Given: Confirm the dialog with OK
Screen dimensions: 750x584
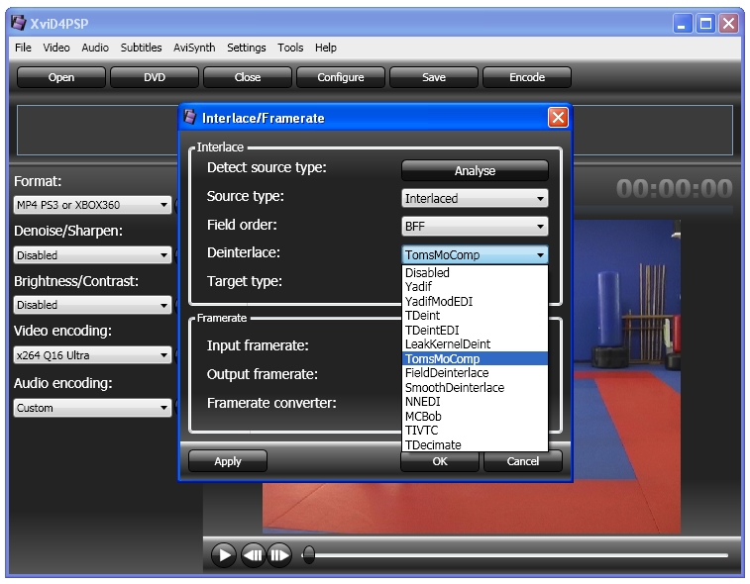Looking at the screenshot, I should coord(440,461).
